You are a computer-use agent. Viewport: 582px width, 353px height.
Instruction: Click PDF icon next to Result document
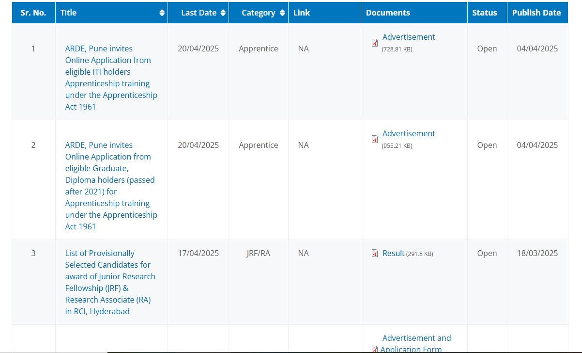(375, 253)
